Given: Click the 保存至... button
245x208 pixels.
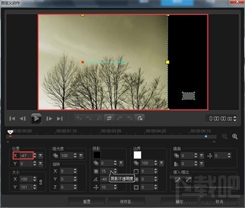Looking at the screenshot, I should 126,201.
